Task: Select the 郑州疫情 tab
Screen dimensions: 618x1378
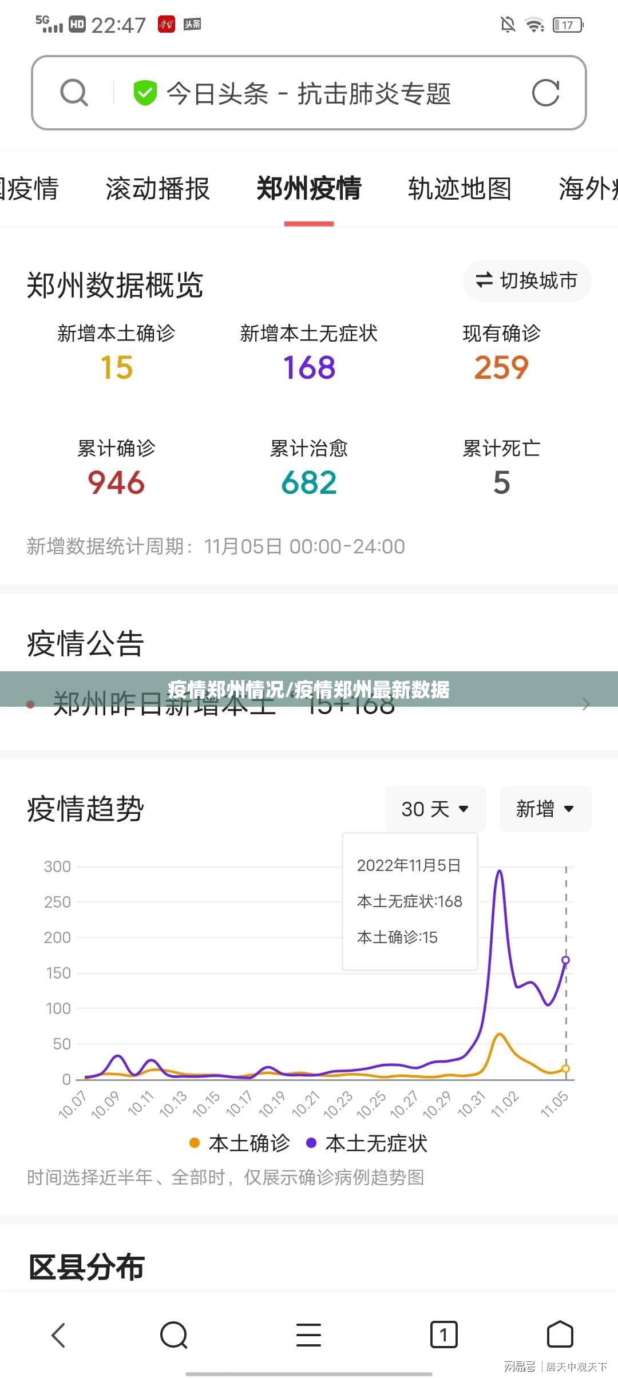Action: click(x=309, y=189)
